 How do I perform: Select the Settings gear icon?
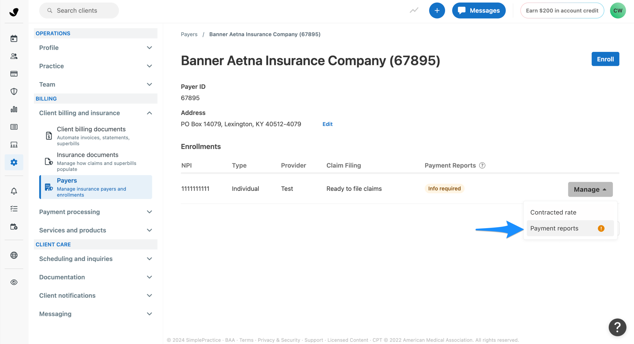pyautogui.click(x=14, y=162)
